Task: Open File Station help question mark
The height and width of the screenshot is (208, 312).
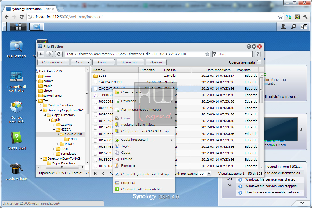Action: 258,54
